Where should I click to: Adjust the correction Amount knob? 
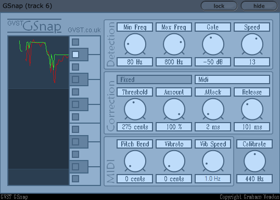point(174,109)
